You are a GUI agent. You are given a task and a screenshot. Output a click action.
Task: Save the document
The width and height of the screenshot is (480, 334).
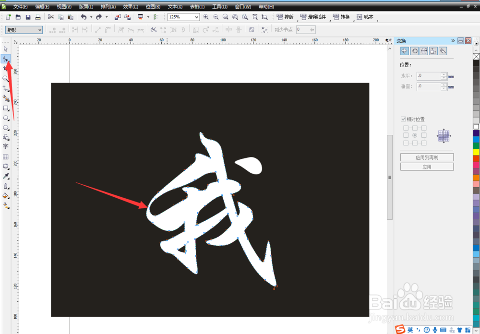coord(28,17)
